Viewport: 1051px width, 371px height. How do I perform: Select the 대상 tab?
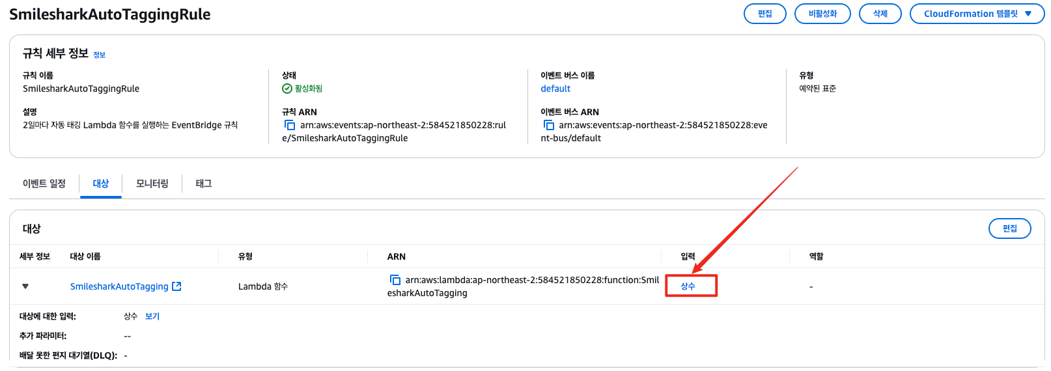click(101, 184)
